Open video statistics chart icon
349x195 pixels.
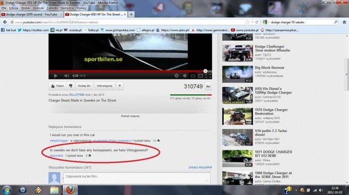click(x=208, y=86)
